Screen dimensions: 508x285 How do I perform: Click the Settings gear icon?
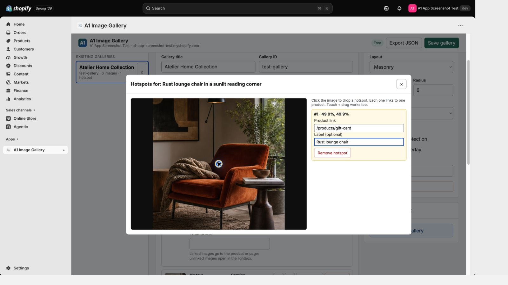(x=8, y=268)
